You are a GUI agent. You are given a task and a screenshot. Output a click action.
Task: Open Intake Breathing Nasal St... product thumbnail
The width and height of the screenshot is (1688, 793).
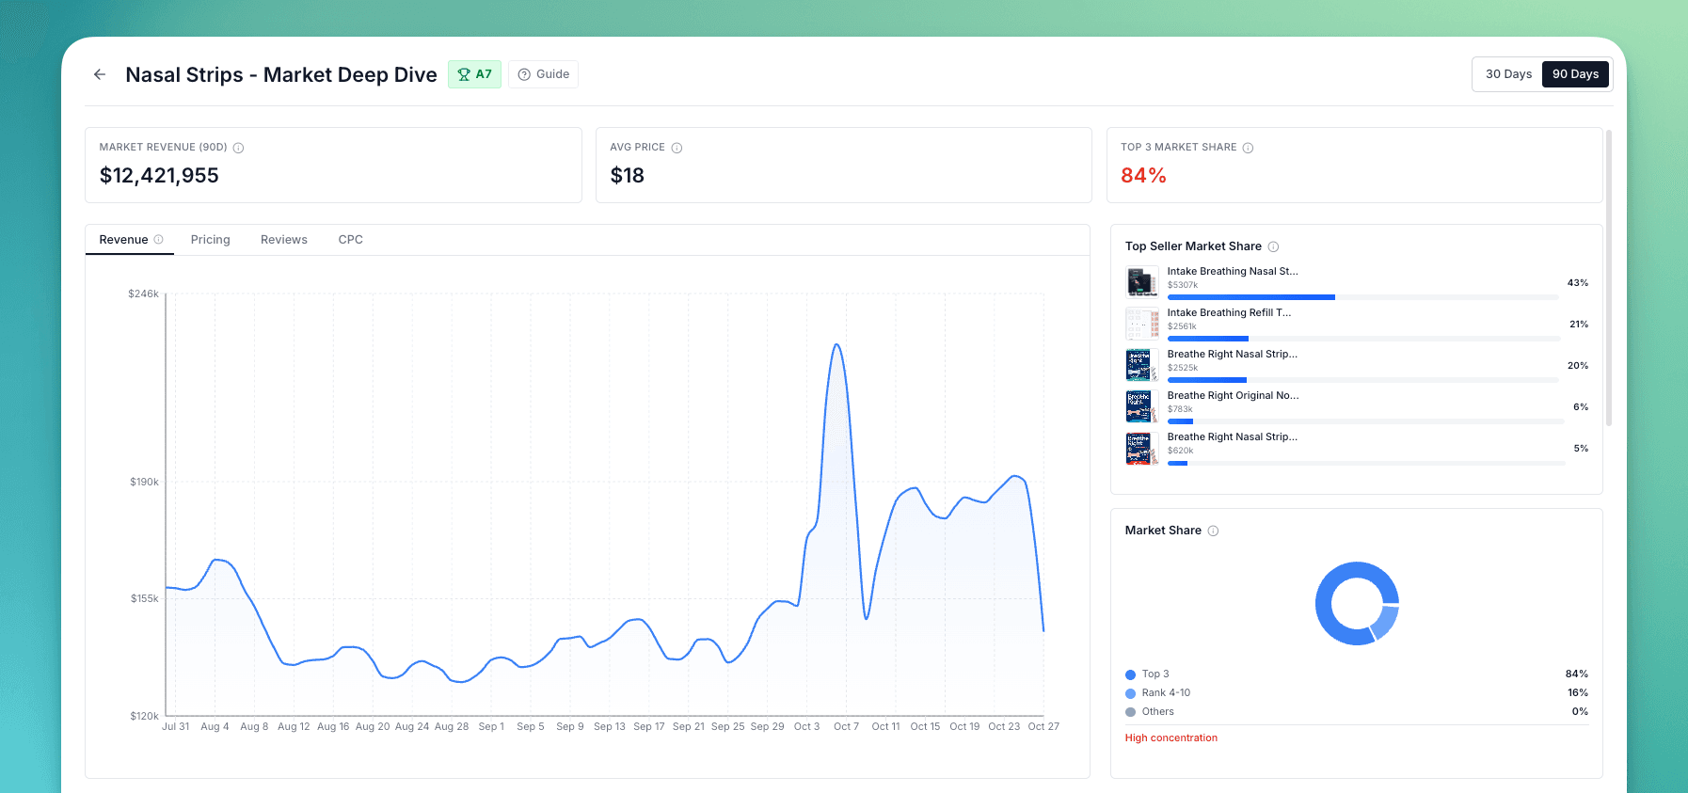1142,281
